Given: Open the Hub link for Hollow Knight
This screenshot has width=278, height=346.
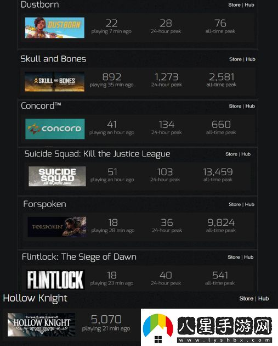Looking at the screenshot, I should pos(263,299).
